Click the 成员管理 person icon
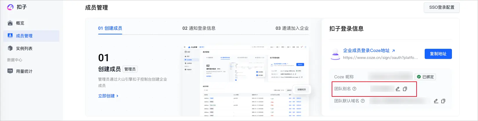Viewport: 478px width, 121px height. tap(10, 36)
